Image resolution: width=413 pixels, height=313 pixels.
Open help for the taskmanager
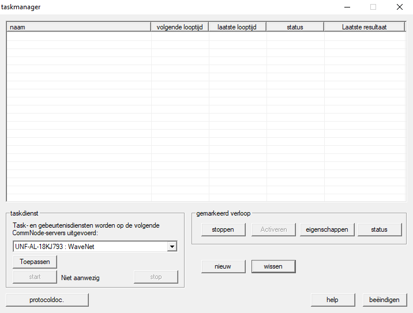(x=332, y=300)
